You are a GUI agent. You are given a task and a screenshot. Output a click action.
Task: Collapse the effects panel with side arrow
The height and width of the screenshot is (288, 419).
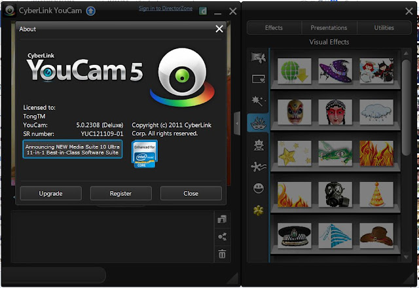click(237, 124)
